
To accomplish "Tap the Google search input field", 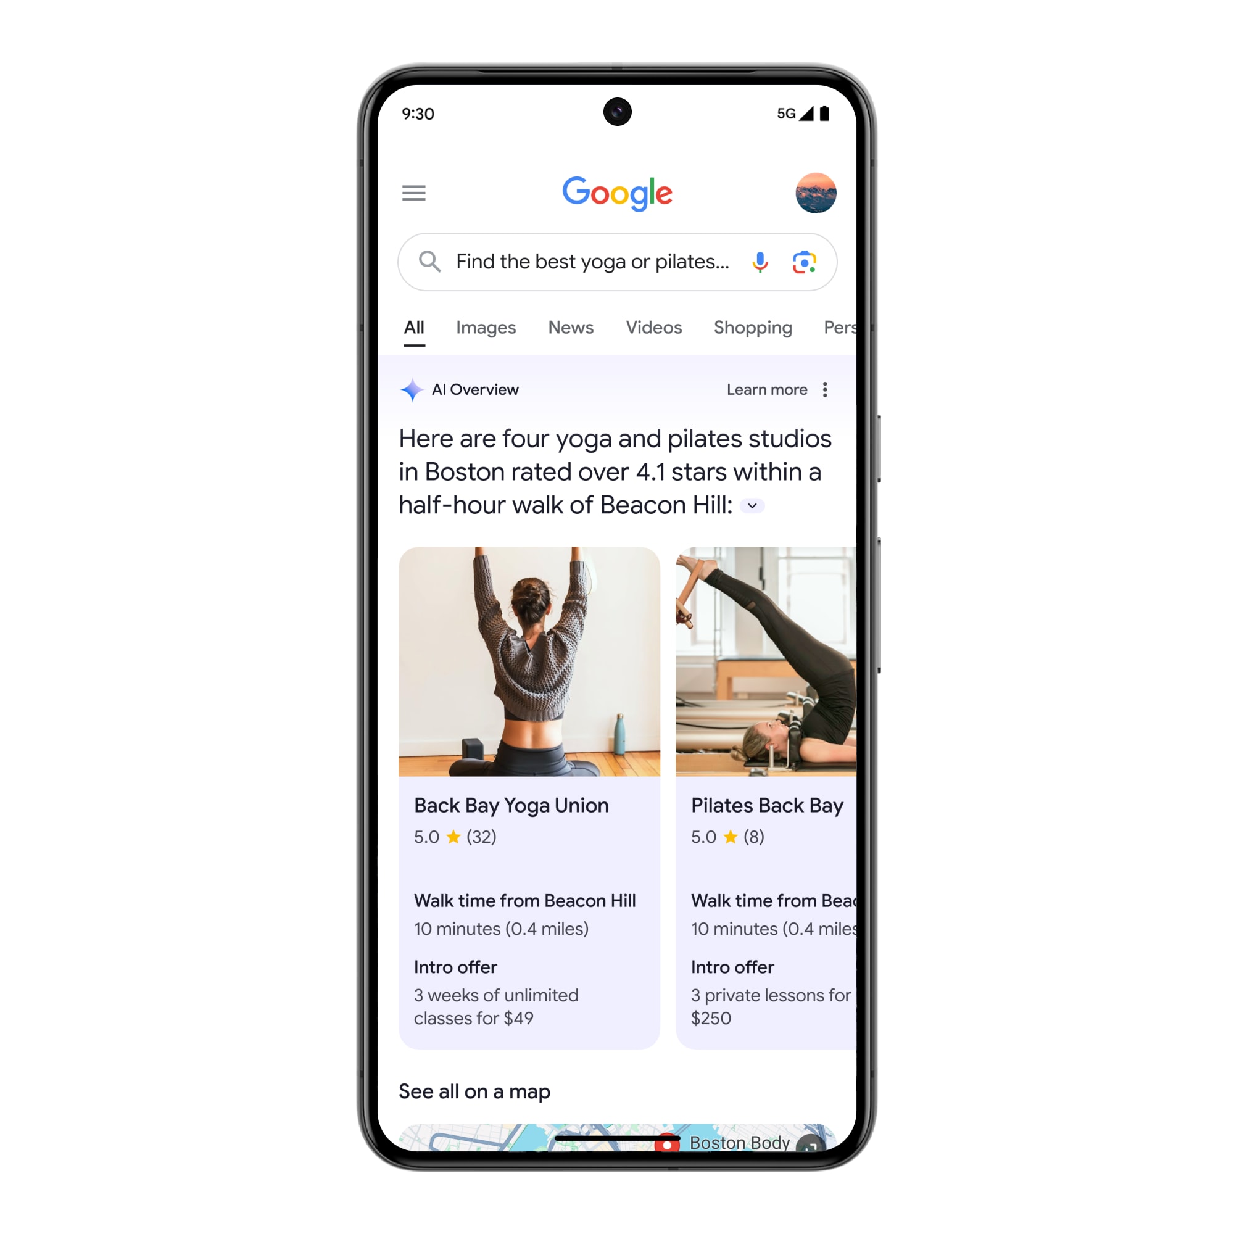I will [x=617, y=261].
